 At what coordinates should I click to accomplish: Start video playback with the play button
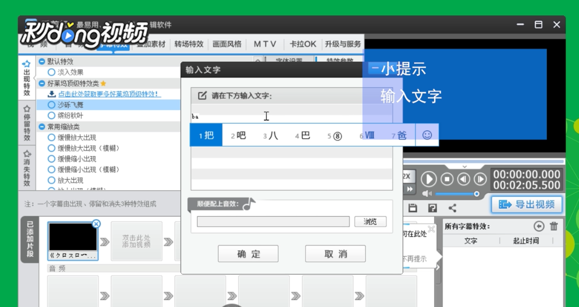429,179
